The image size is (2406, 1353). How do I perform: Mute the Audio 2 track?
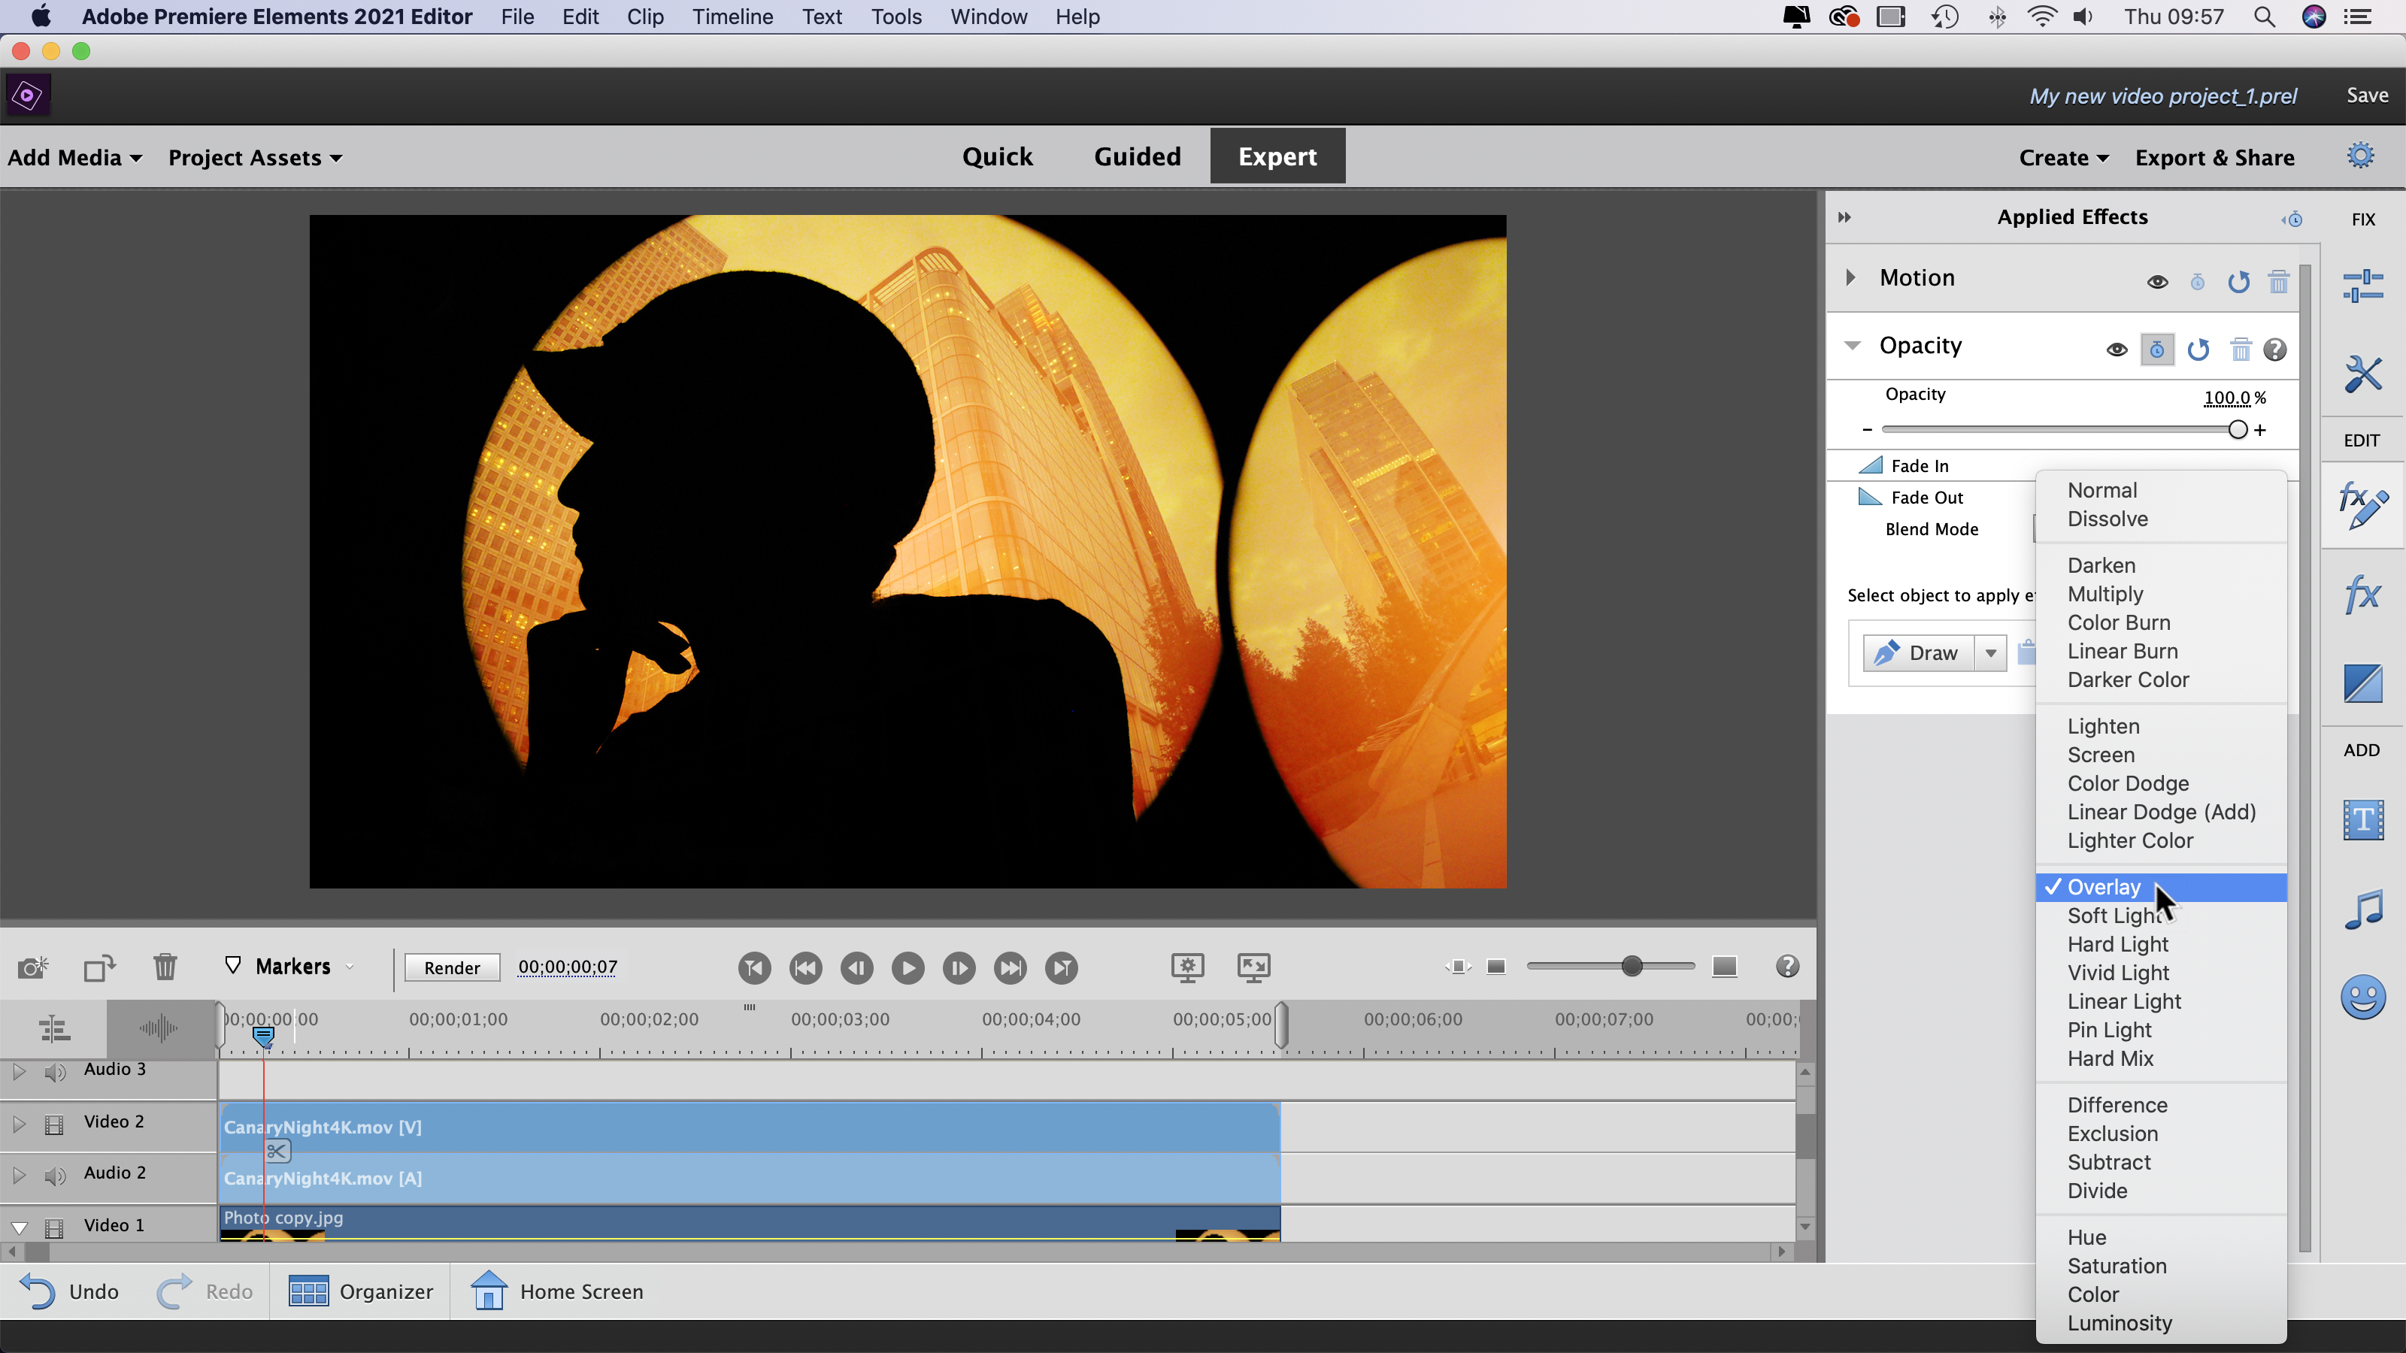[x=55, y=1176]
